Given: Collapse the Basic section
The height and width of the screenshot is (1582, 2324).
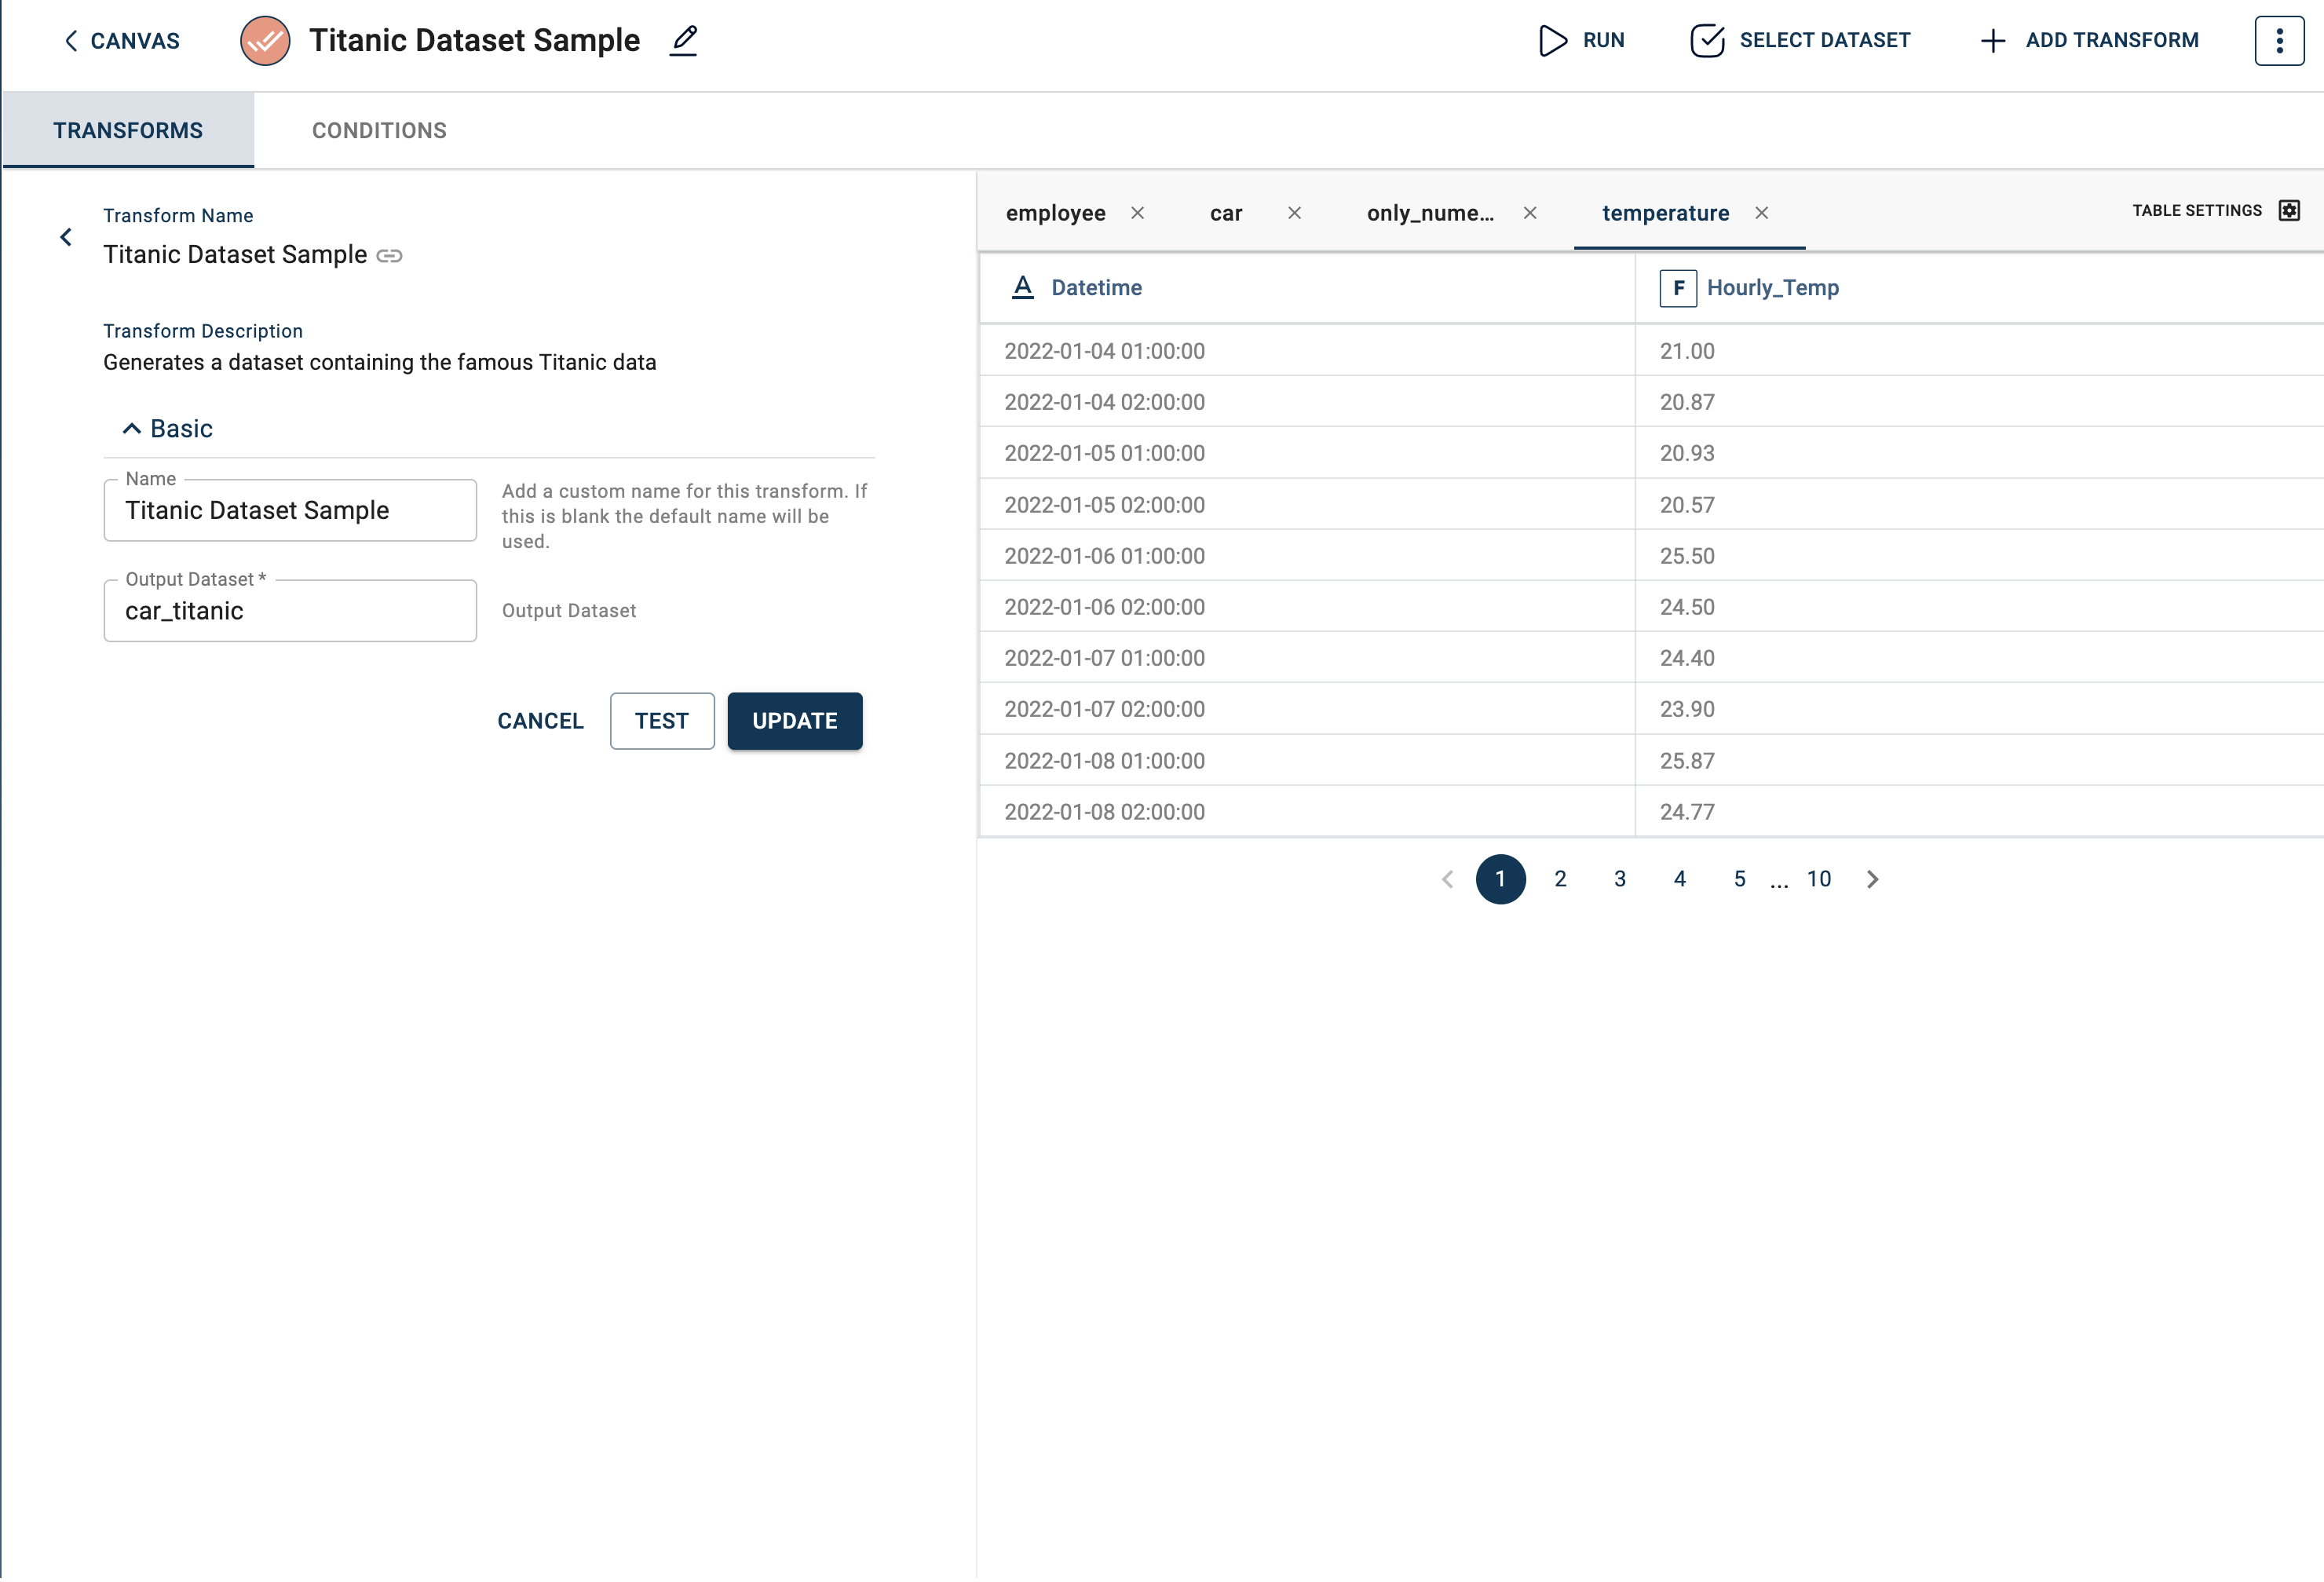Looking at the screenshot, I should (x=167, y=428).
